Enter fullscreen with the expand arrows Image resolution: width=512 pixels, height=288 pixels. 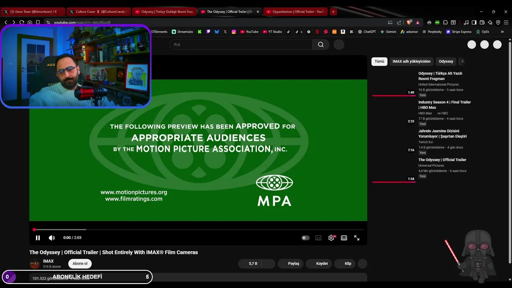click(x=357, y=238)
